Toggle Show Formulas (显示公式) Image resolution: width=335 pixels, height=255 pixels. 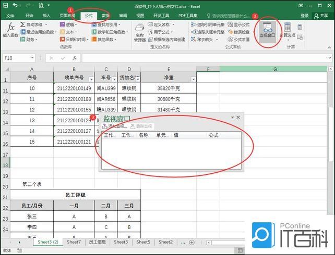pos(238,24)
